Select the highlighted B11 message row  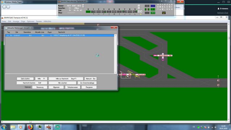[60, 35]
